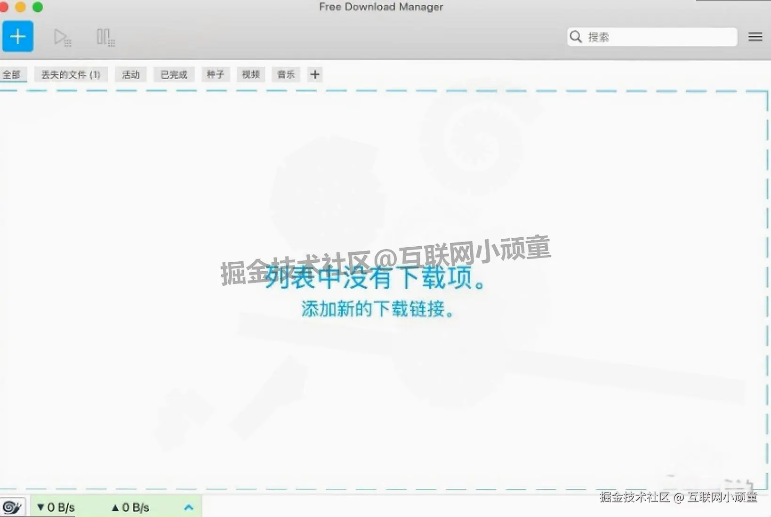Open the hamburger menu icon
Image resolution: width=771 pixels, height=517 pixels.
(755, 37)
